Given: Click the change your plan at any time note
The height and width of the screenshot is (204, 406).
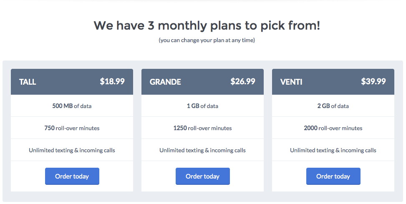Looking at the screenshot, I should (x=207, y=40).
